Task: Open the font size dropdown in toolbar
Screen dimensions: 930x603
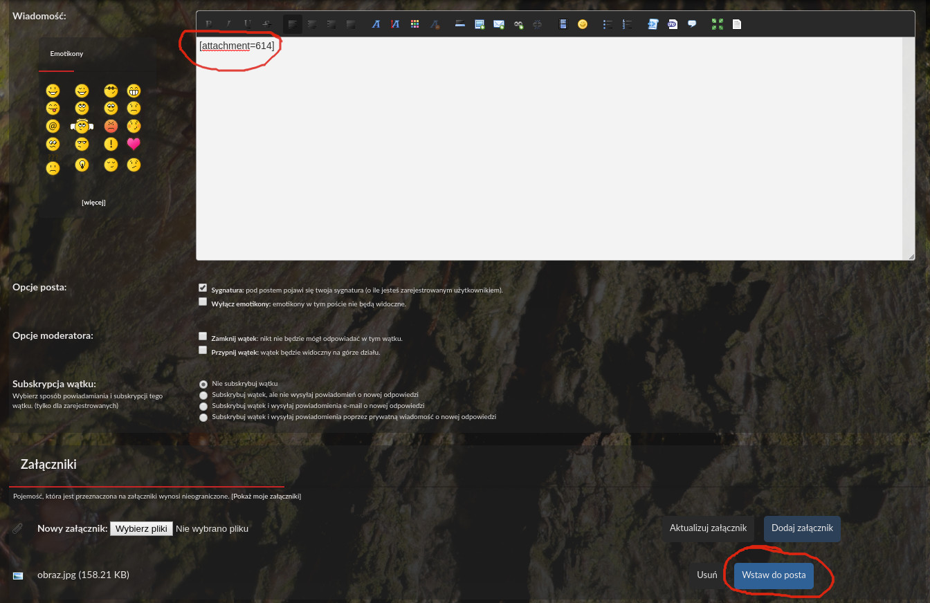Action: click(x=394, y=24)
